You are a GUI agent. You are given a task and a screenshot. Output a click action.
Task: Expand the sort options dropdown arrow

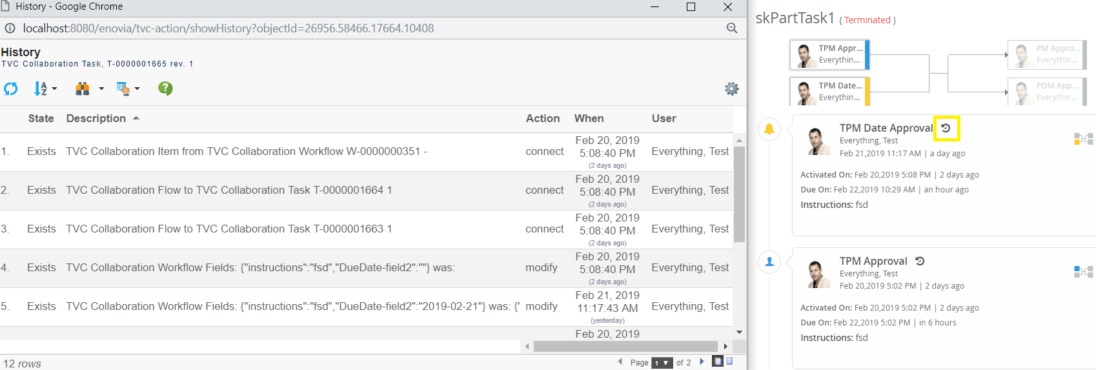(x=54, y=89)
